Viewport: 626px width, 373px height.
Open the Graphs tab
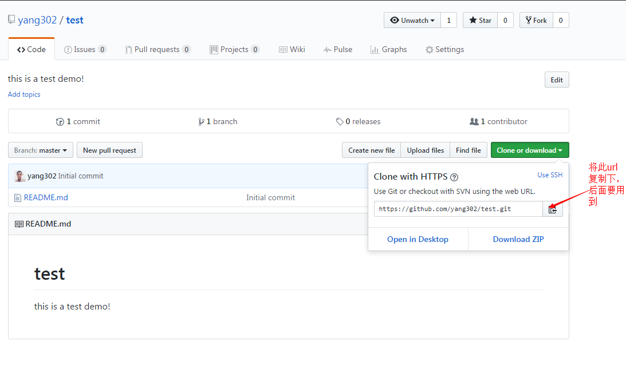(388, 49)
